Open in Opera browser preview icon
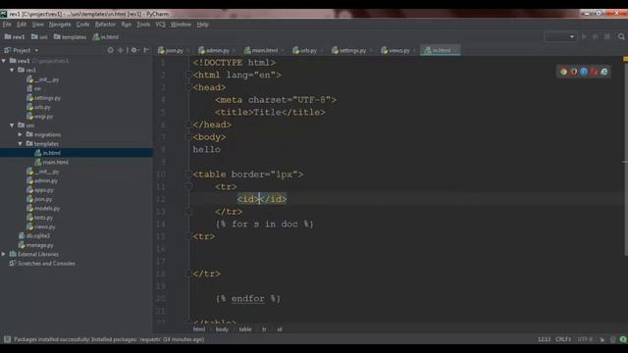 pos(594,72)
